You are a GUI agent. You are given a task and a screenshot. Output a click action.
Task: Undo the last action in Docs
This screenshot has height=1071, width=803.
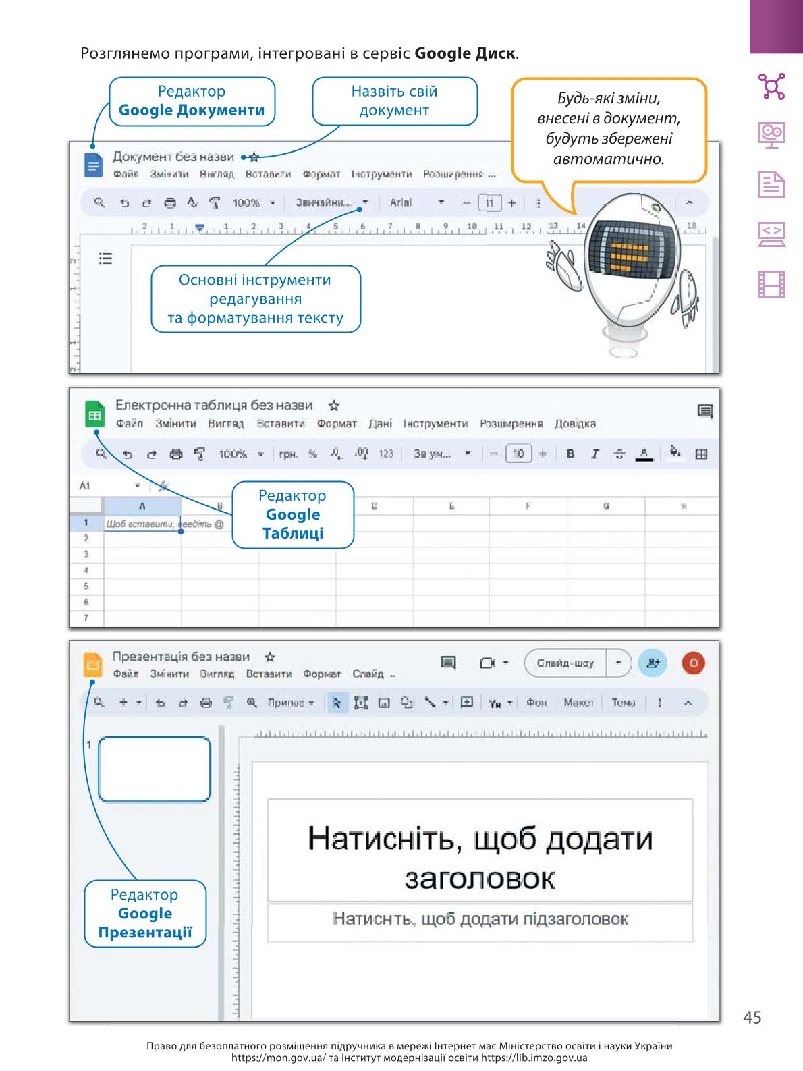pos(124,202)
